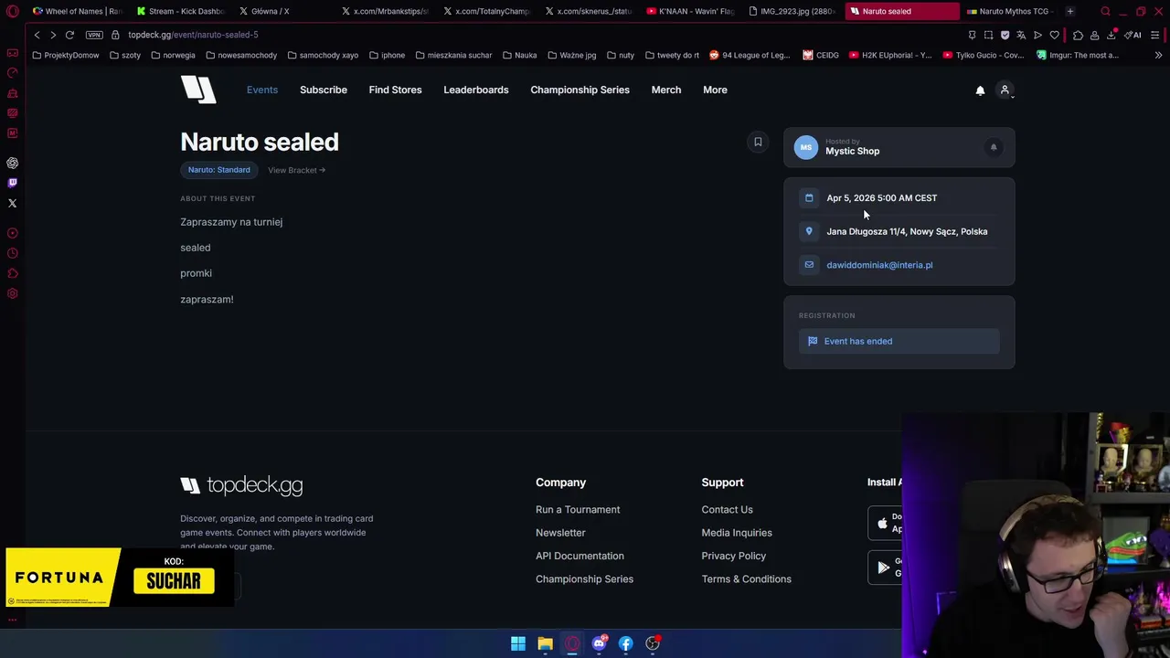Open Media Inquiries footer link
Screen dimensions: 1170x658
tap(737, 533)
